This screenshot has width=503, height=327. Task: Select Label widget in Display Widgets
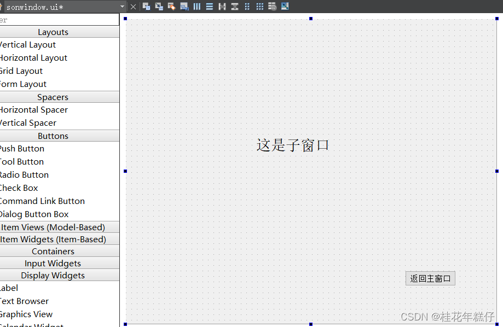pos(59,288)
